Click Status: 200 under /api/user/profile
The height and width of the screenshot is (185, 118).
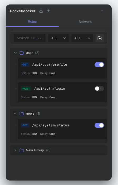click(x=29, y=73)
